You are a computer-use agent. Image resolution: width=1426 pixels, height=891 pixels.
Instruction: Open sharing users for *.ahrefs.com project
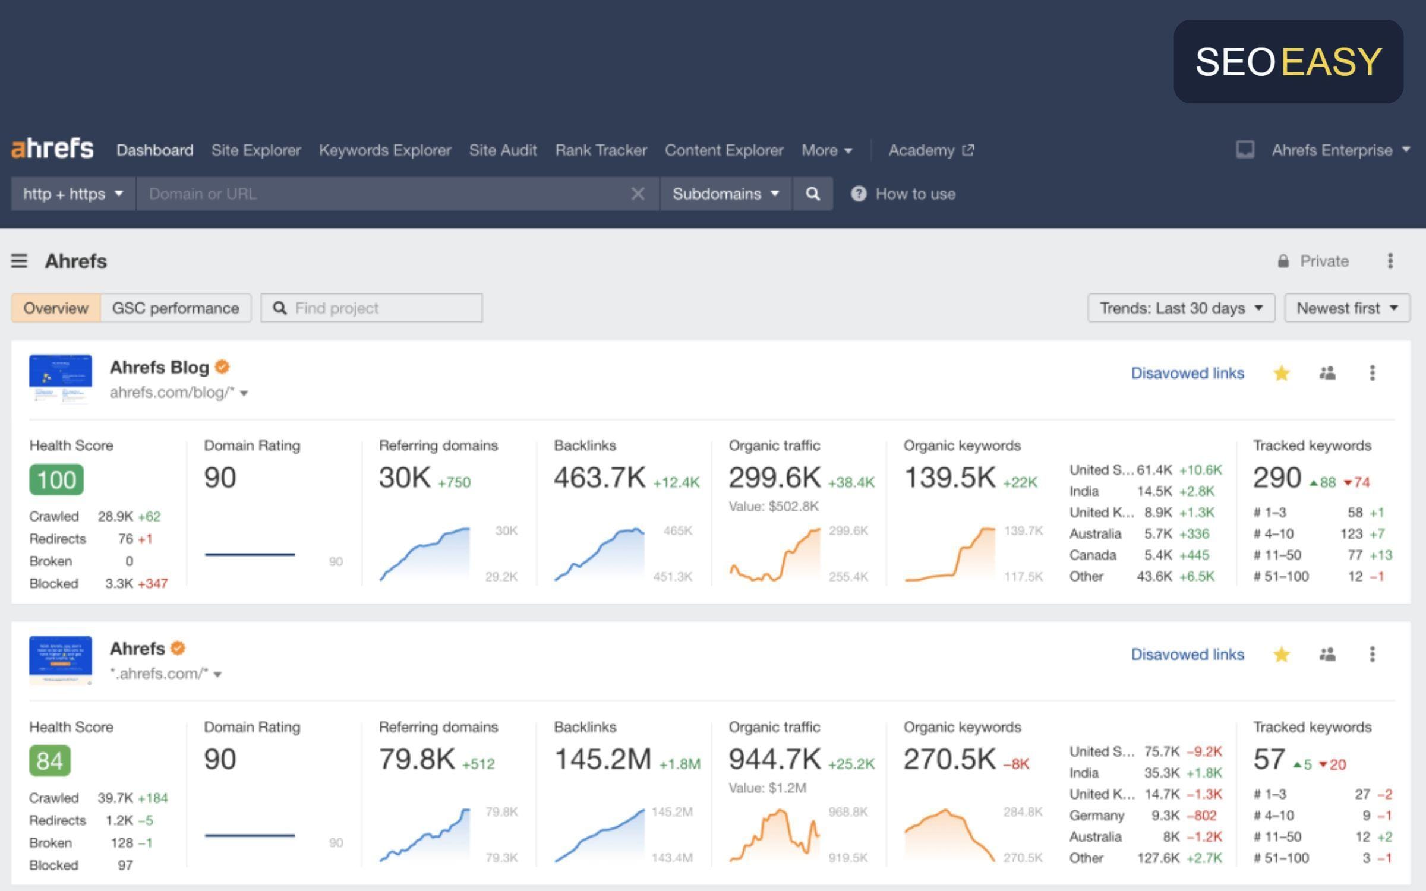[1327, 655]
